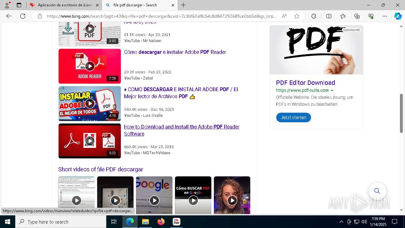This screenshot has height=228, width=405.
Task: Open Favorites list icon
Action: click(343, 16)
